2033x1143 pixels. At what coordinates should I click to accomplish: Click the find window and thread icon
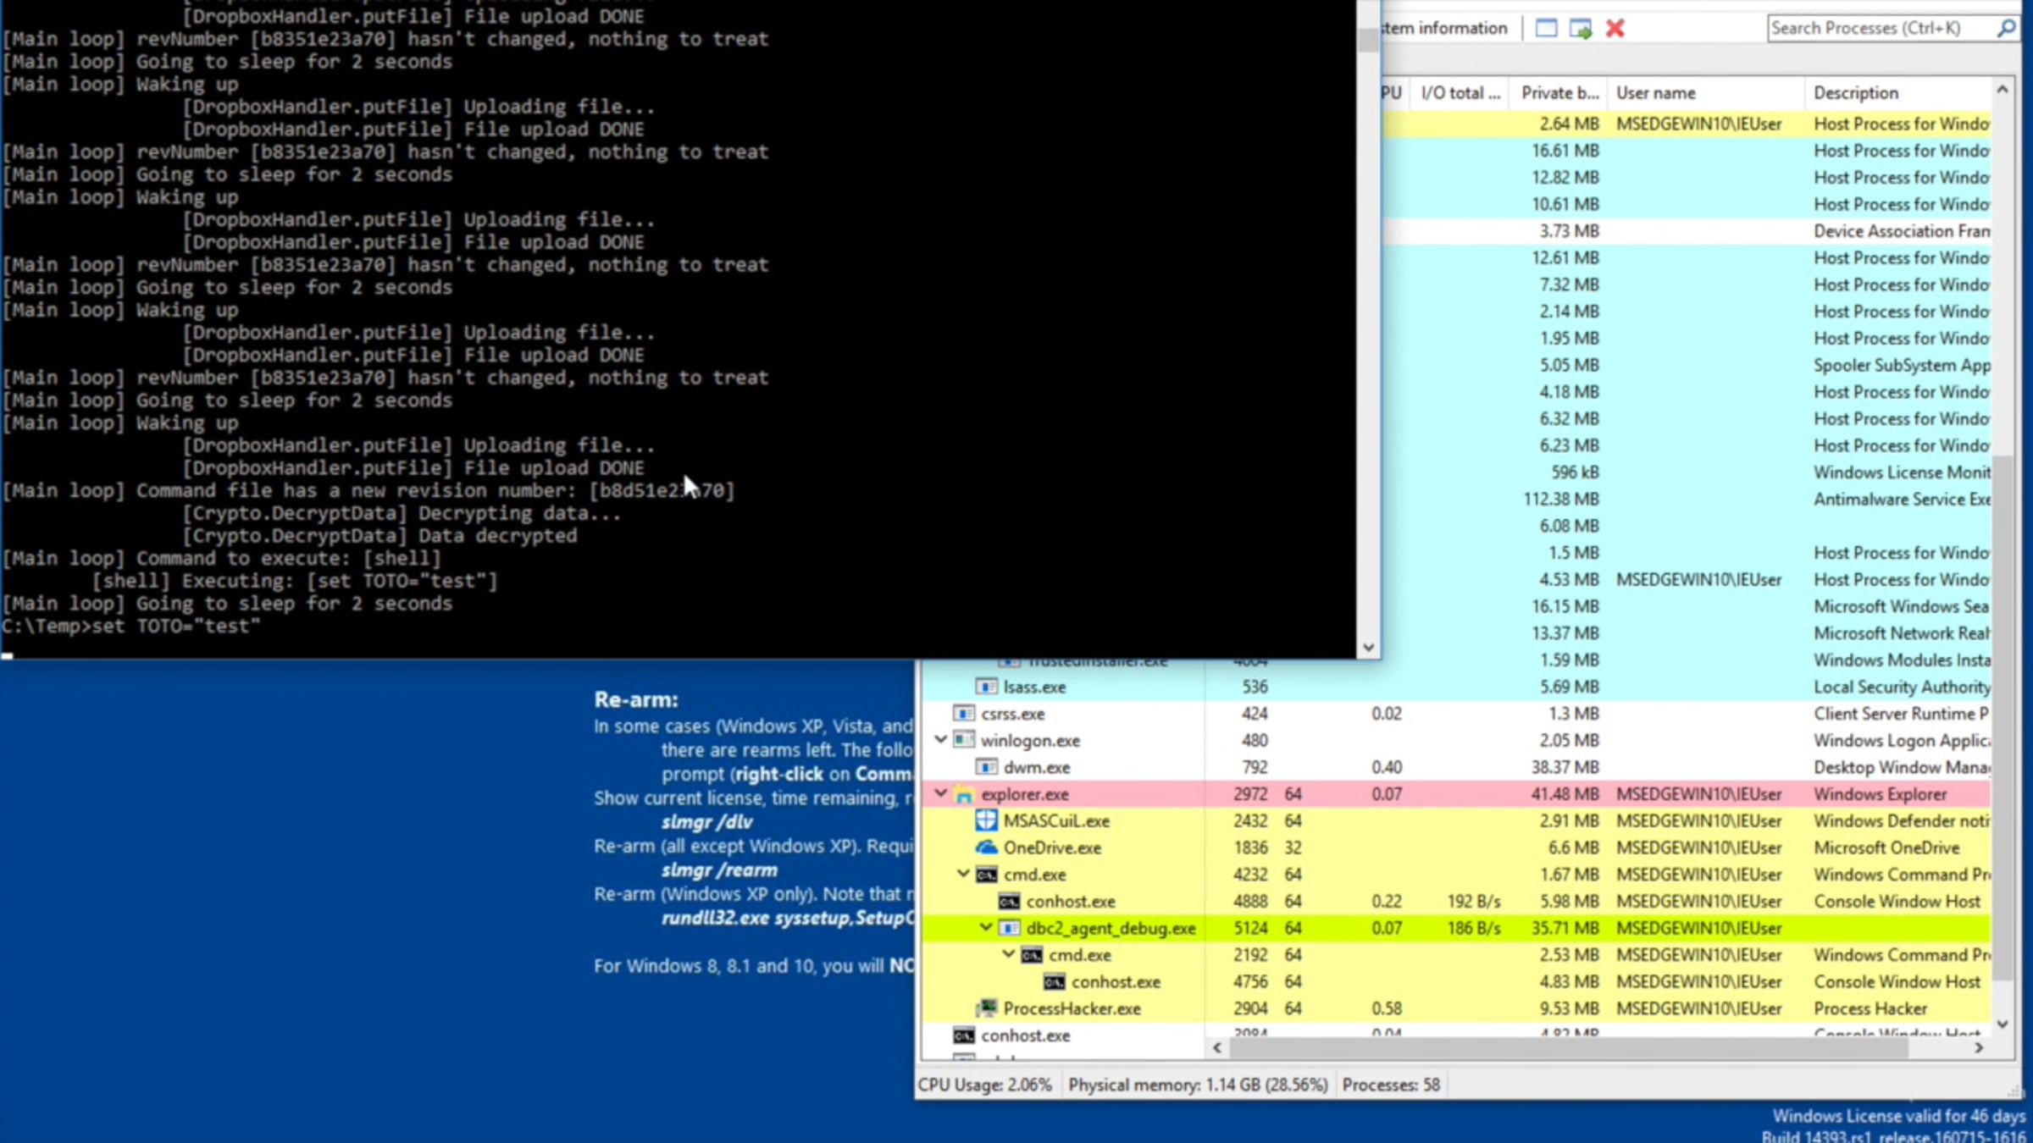tap(1581, 28)
